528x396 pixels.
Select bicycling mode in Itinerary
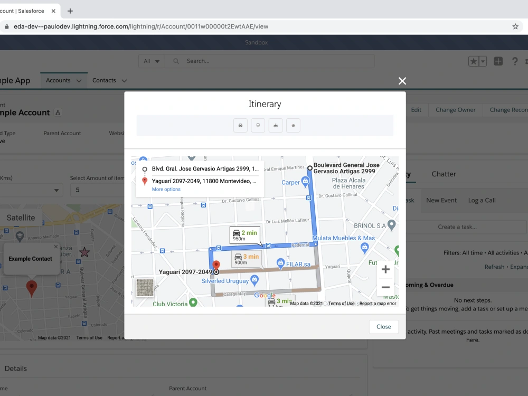click(276, 125)
